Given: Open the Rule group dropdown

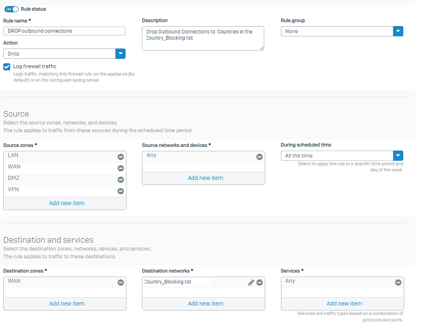Looking at the screenshot, I should click(342, 32).
